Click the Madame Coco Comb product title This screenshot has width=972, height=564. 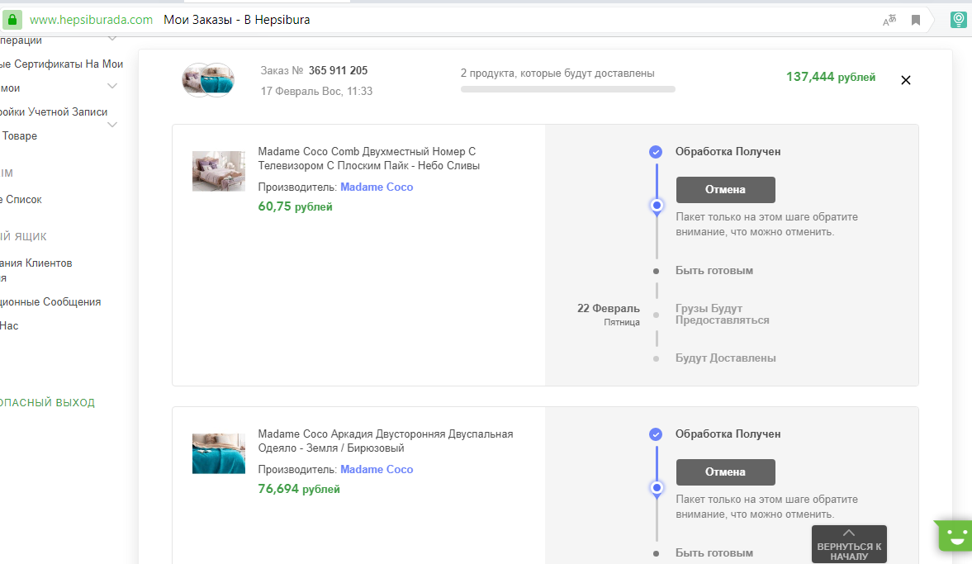tap(369, 159)
